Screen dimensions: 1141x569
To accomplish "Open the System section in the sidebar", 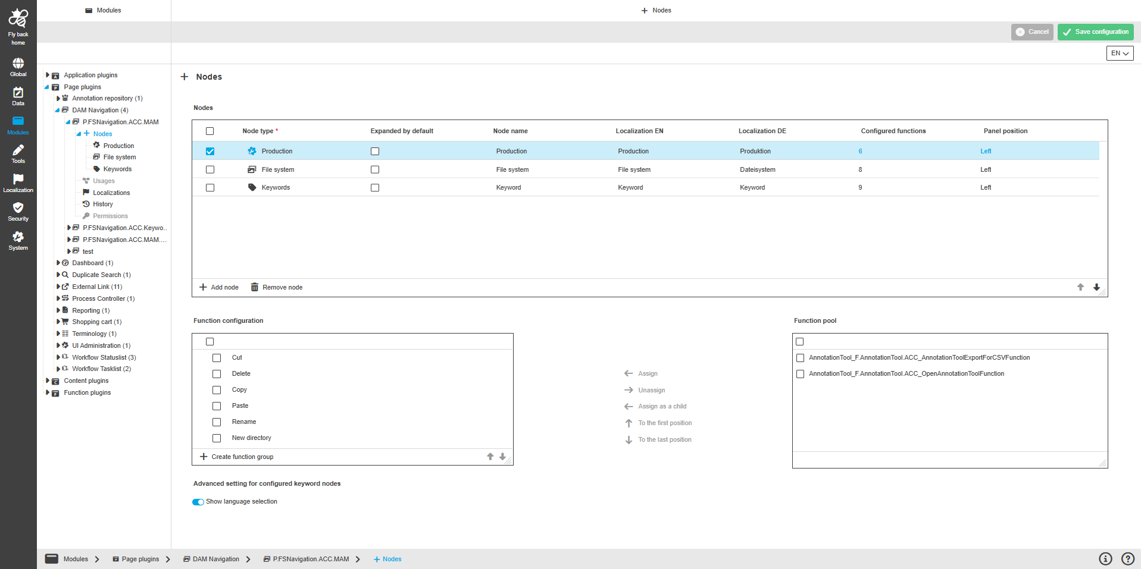I will (18, 240).
